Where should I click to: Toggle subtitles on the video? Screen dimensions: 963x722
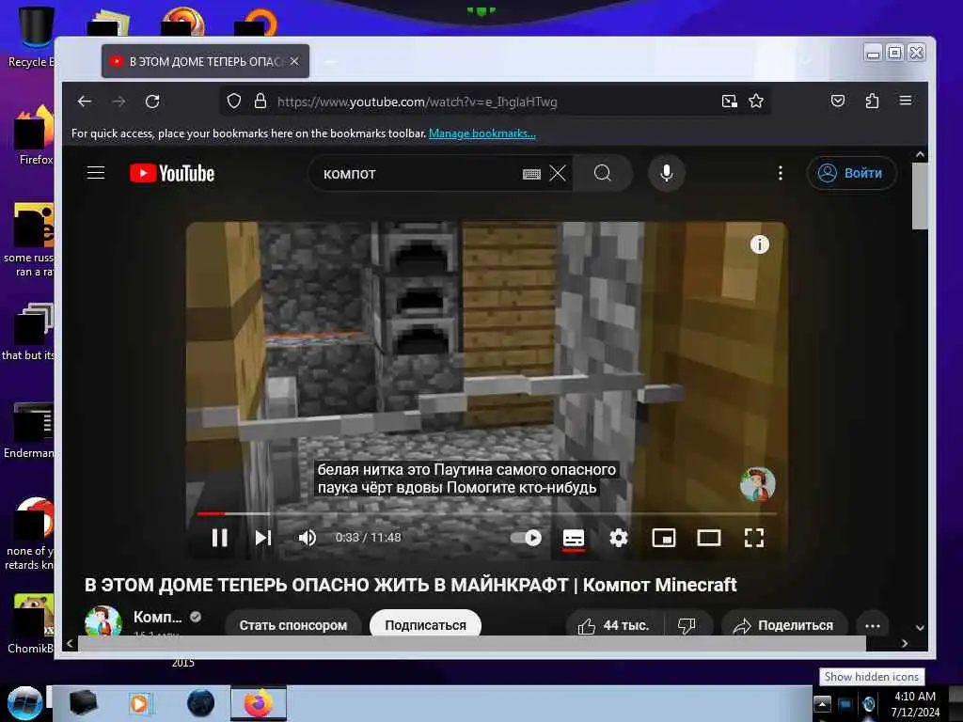pyautogui.click(x=574, y=539)
